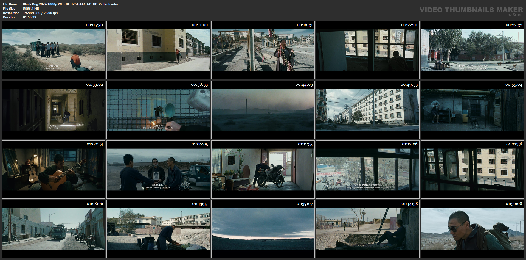Click the file size value 5866.4 MB
The image size is (526, 260).
[31, 9]
